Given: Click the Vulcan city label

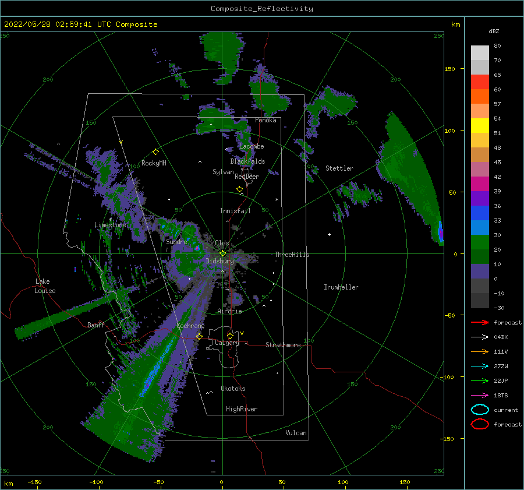Looking at the screenshot, I should click(296, 433).
